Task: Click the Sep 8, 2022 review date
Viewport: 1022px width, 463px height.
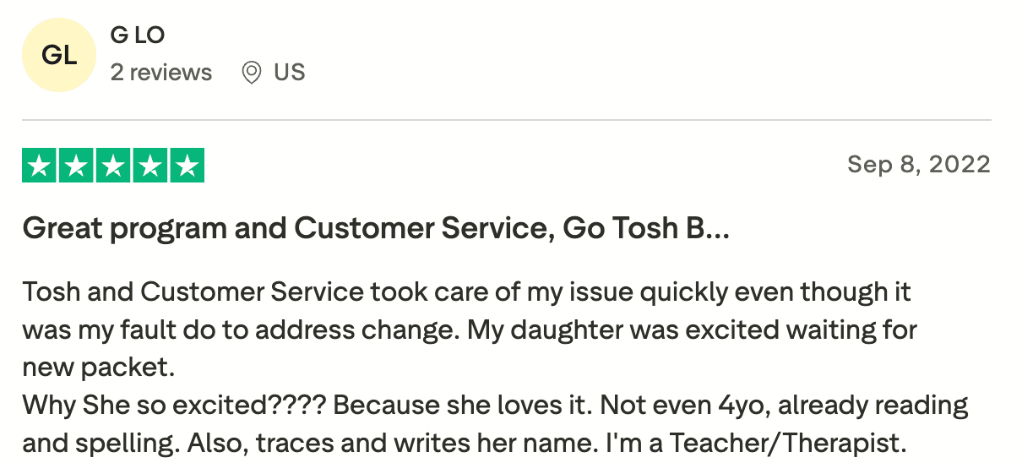Action: tap(918, 164)
